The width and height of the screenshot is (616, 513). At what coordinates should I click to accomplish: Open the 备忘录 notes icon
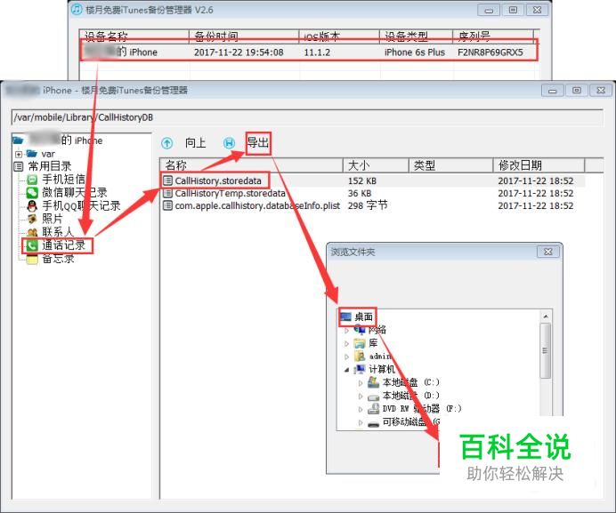32,259
